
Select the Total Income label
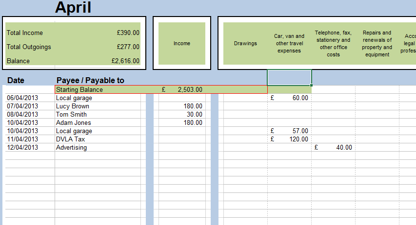(x=25, y=33)
